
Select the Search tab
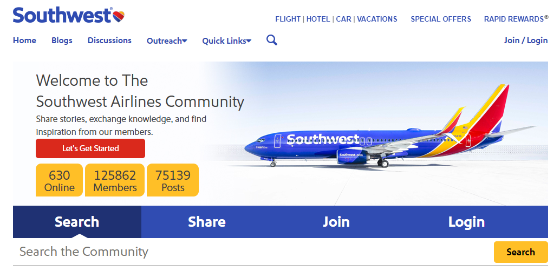click(x=77, y=222)
